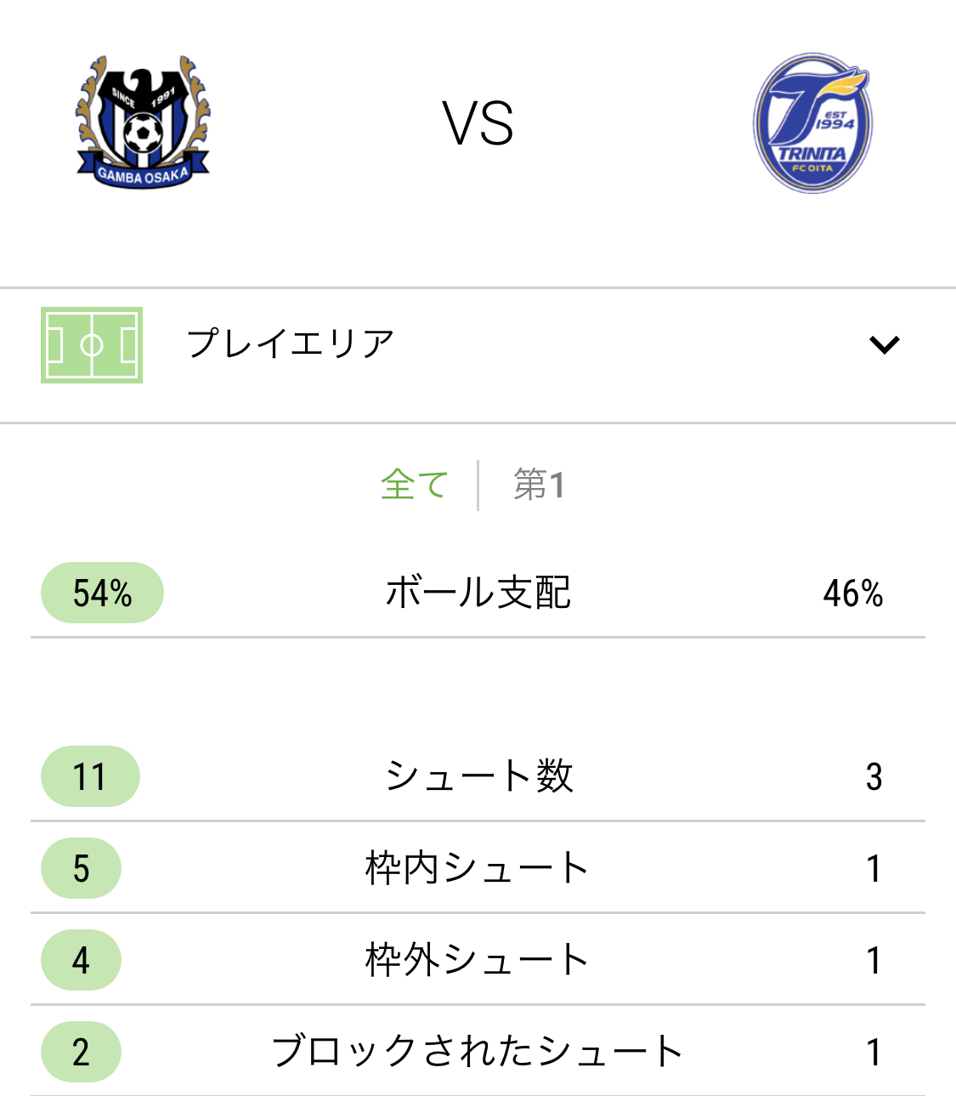Expand the プレイエリア chevron arrow
The width and height of the screenshot is (956, 1096).
tap(884, 344)
